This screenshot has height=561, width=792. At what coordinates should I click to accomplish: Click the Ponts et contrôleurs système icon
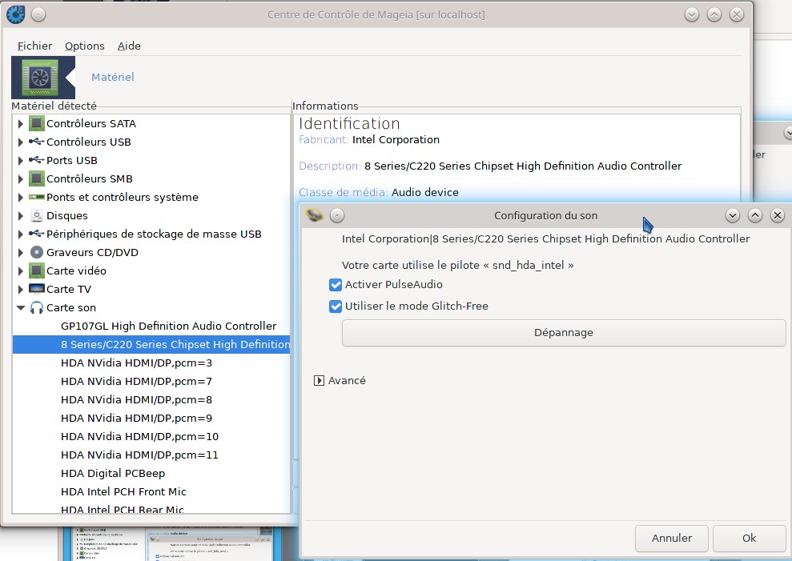tap(36, 197)
